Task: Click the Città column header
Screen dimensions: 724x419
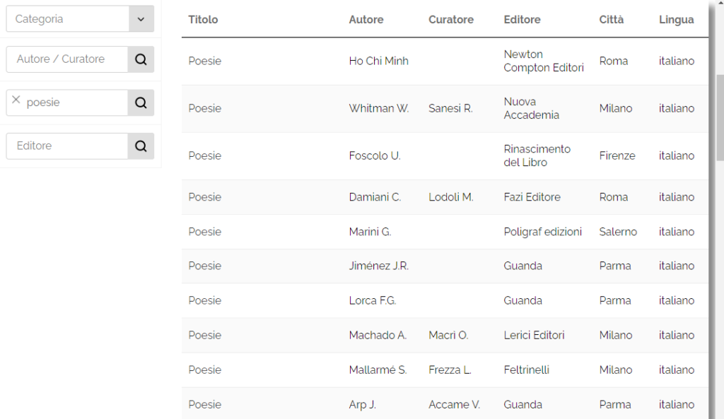Action: (612, 19)
